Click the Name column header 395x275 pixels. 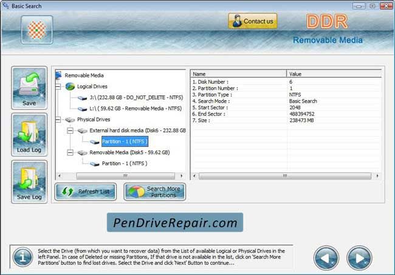[x=239, y=73]
